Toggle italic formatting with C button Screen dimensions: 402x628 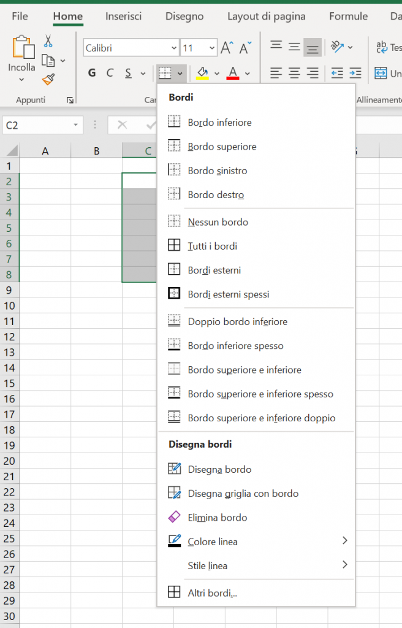110,74
